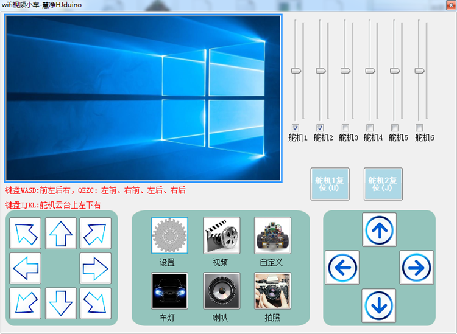Click the 拍照 label

coord(272,318)
